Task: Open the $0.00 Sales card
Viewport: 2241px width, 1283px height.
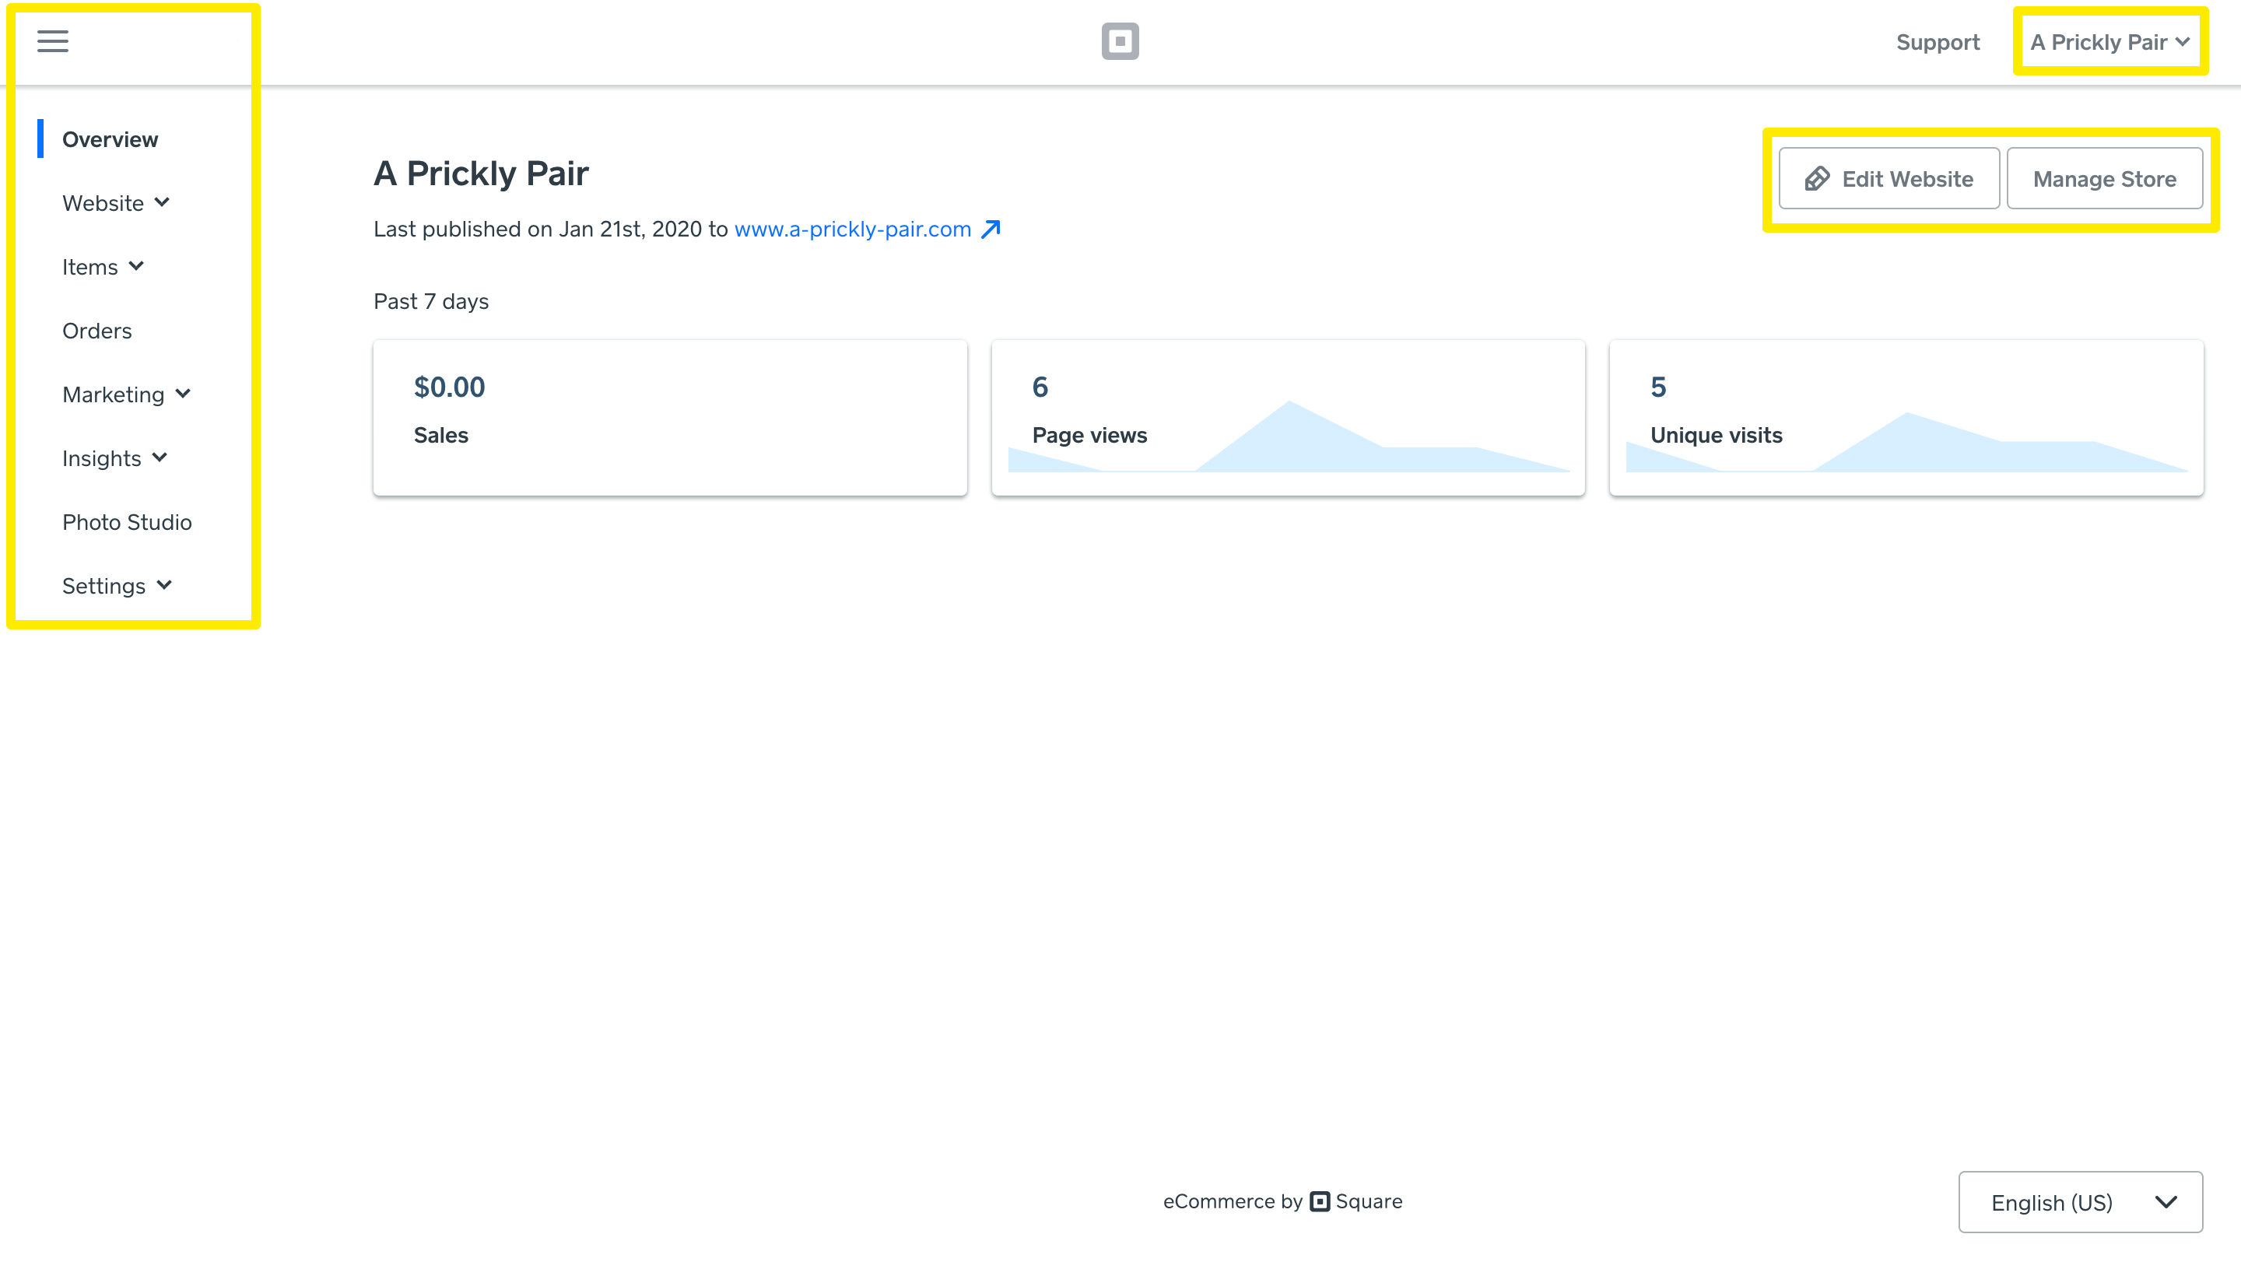Action: pos(671,418)
